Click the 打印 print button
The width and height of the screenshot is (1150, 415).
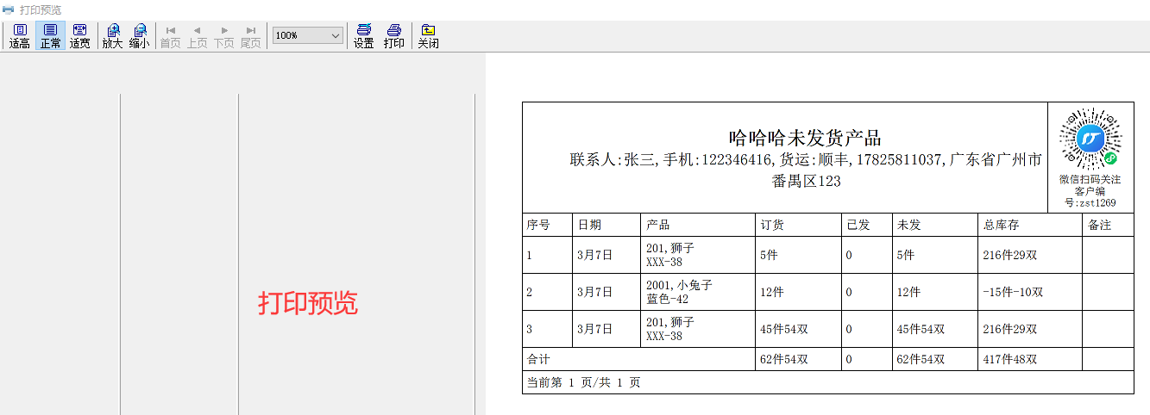393,35
